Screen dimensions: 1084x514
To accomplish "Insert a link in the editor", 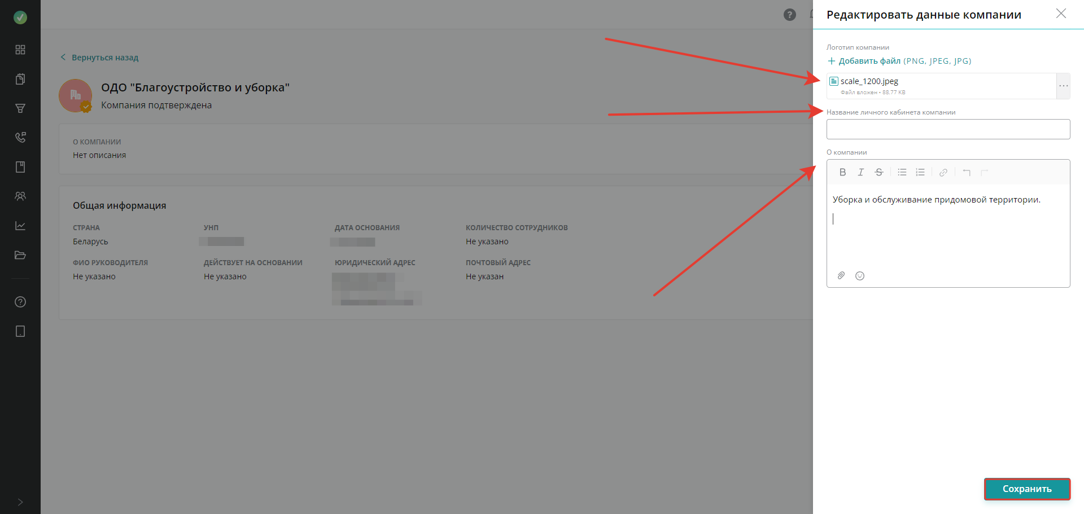I will pos(943,173).
